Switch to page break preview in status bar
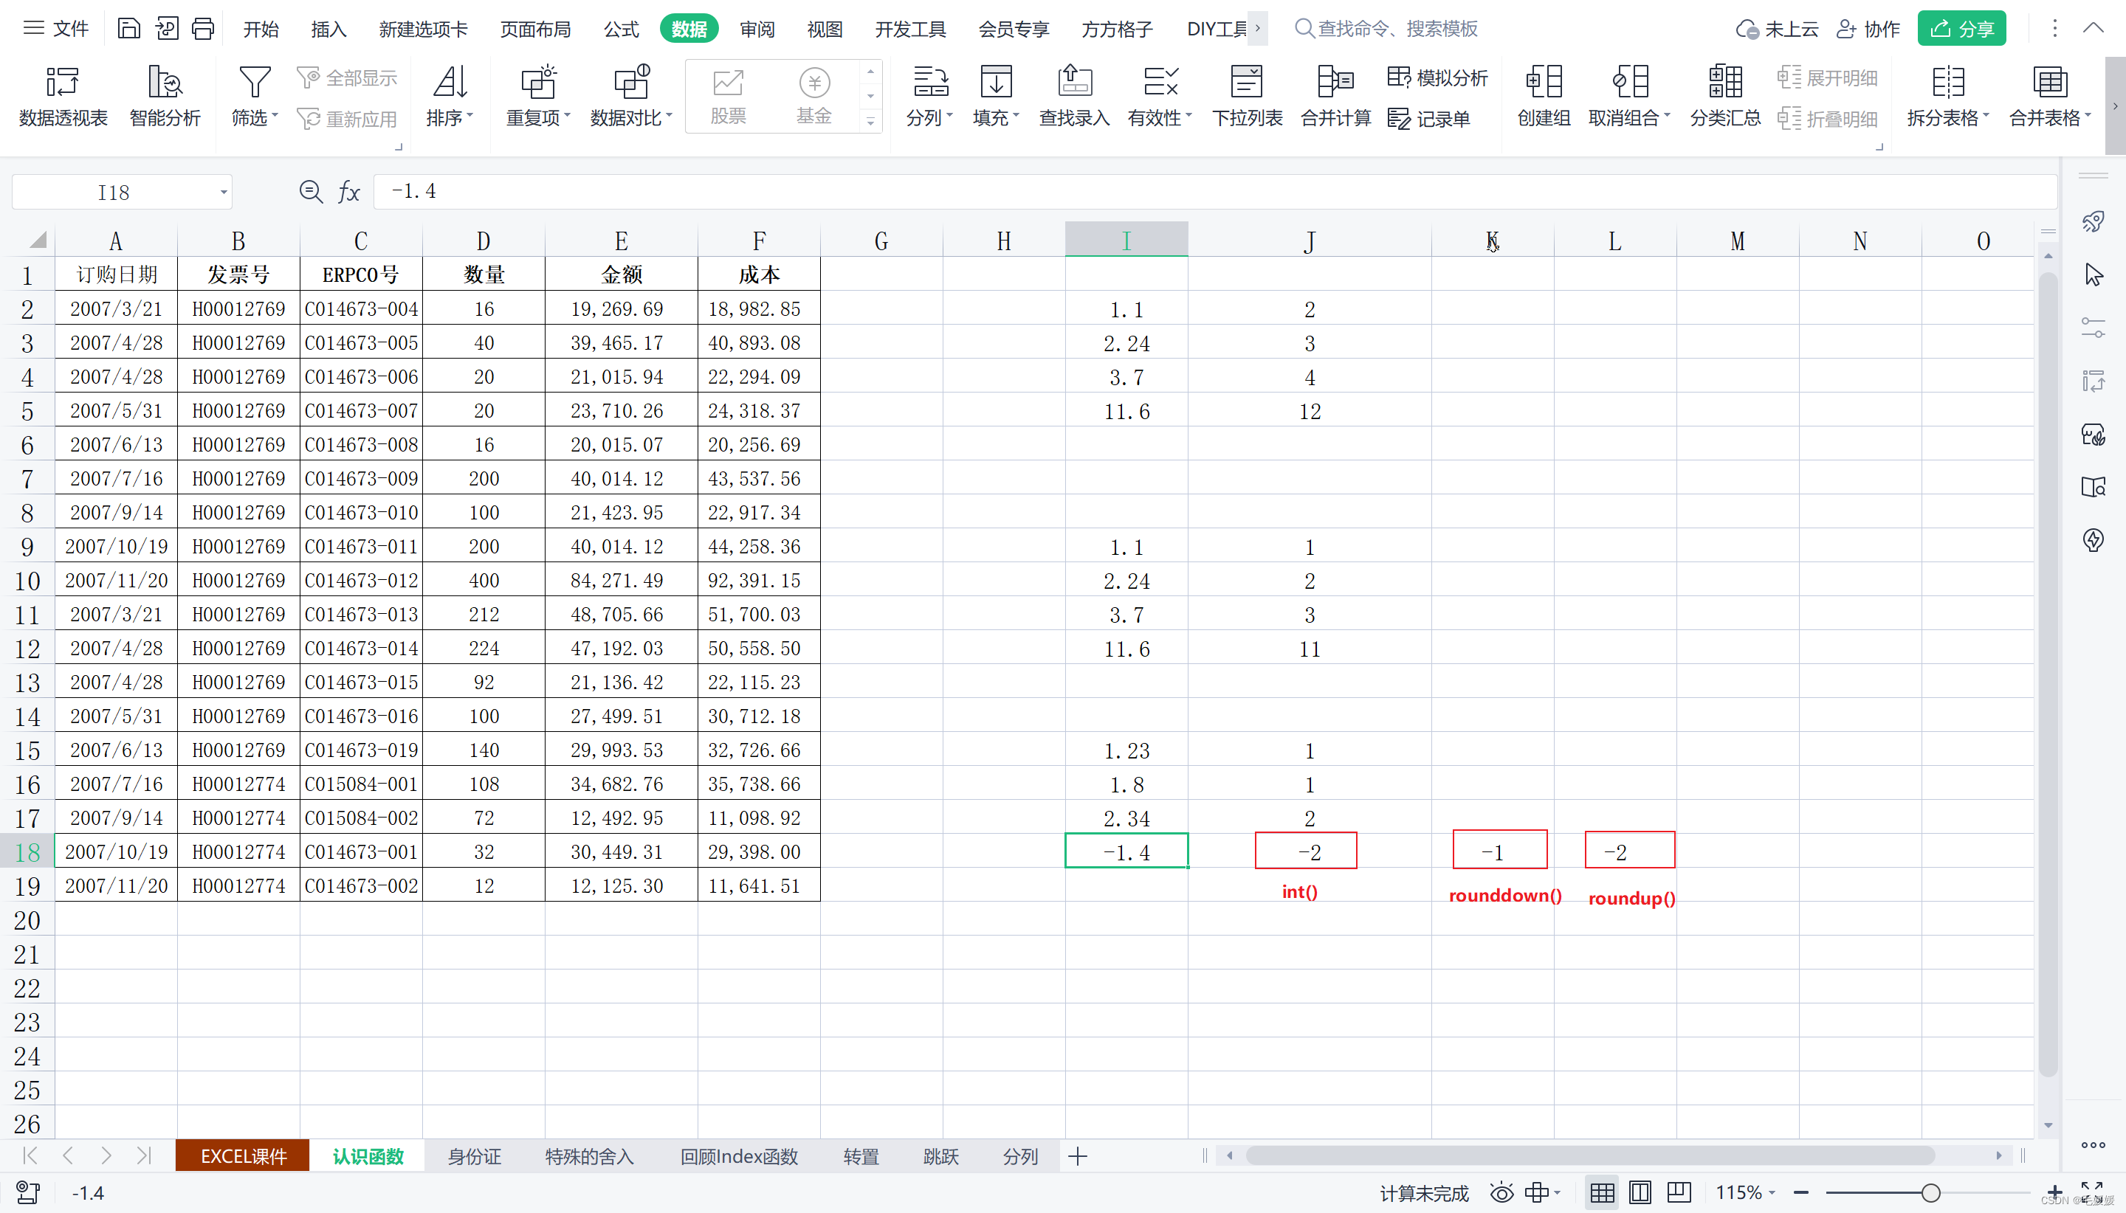Screen dimensions: 2126x1213 (x=1679, y=1192)
